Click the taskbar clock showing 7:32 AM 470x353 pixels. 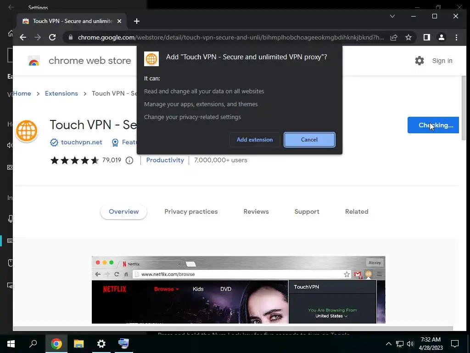click(431, 344)
